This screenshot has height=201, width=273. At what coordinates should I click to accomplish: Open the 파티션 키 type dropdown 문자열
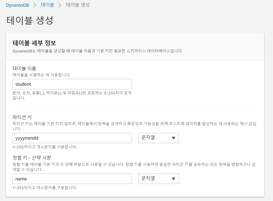point(159,138)
